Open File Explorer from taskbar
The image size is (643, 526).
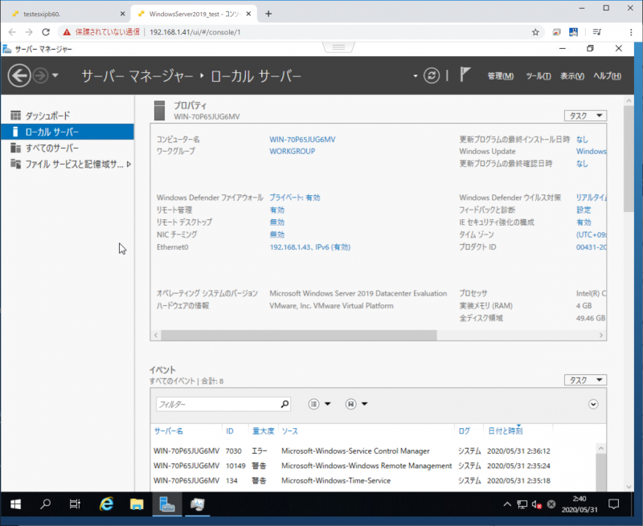click(137, 504)
